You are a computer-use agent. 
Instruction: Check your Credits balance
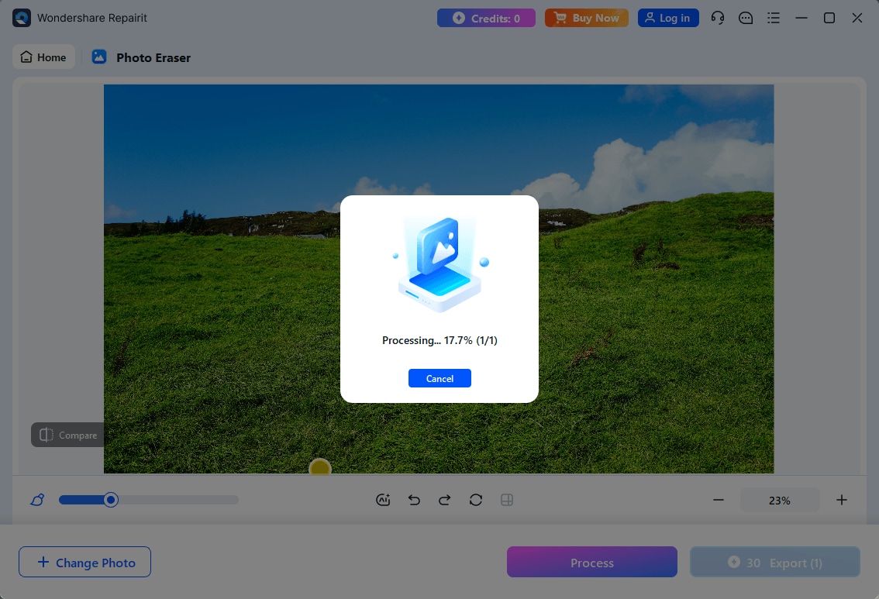click(486, 17)
